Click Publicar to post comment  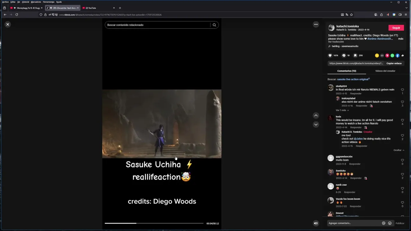[400, 223]
